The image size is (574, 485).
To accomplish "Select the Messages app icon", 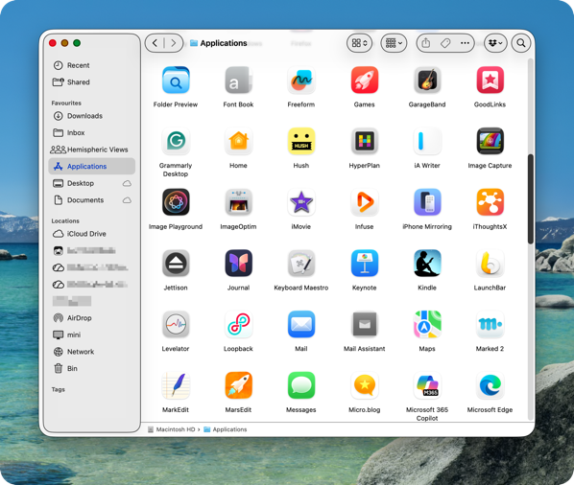I will 301,385.
